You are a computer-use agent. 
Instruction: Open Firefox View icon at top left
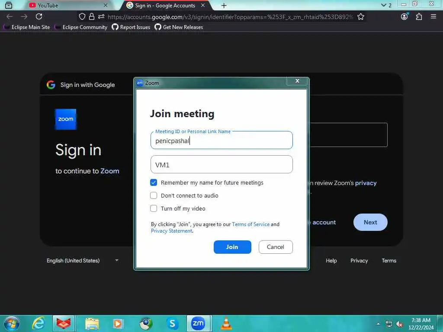click(9, 5)
